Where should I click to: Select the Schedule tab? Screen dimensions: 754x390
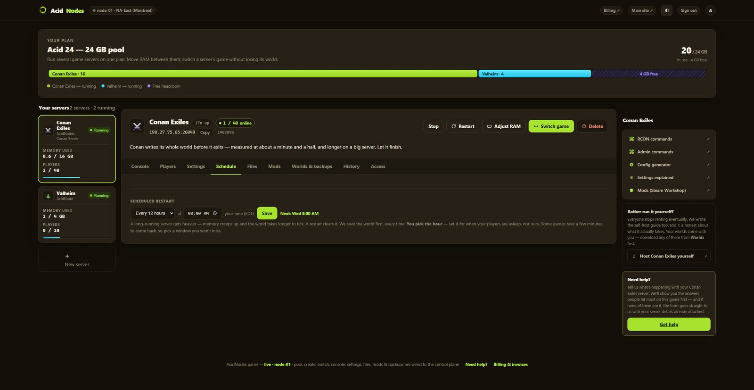(226, 166)
